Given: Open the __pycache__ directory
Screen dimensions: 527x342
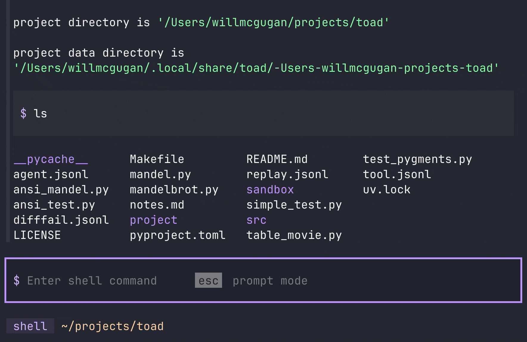Looking at the screenshot, I should point(50,159).
